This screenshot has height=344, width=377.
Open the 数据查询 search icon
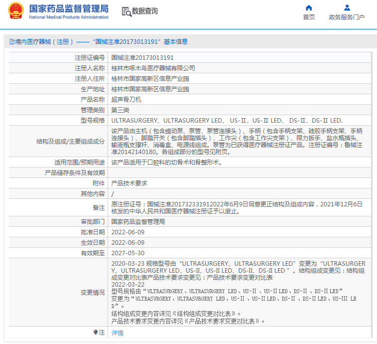tap(126, 11)
